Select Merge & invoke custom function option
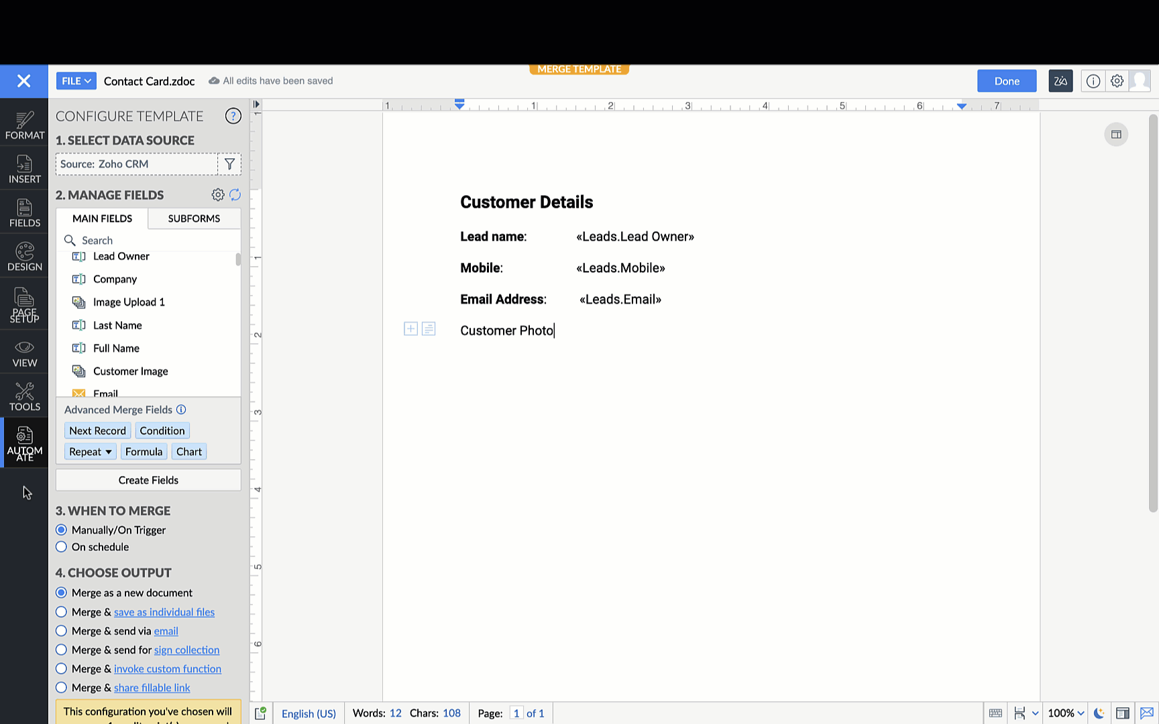This screenshot has height=724, width=1159. [62, 669]
